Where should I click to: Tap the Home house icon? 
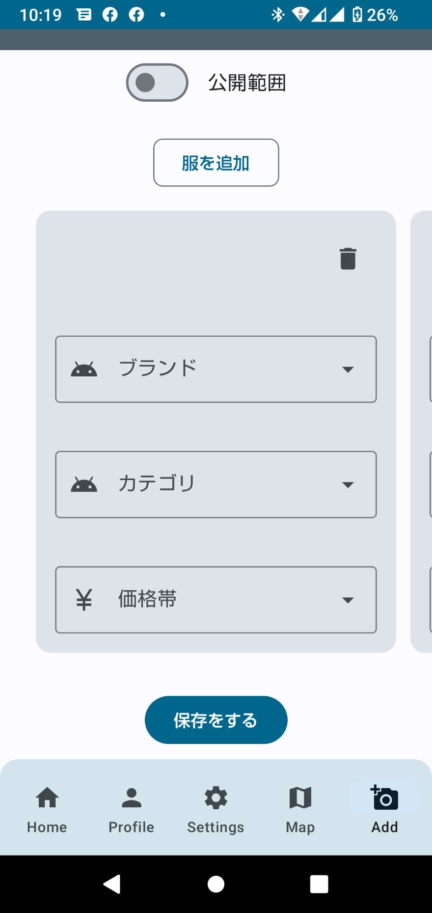point(47,797)
